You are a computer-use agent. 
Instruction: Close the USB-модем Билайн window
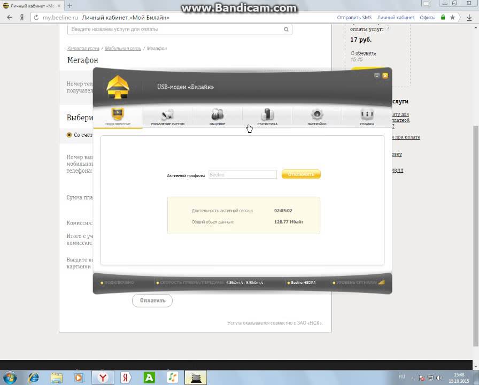385,75
